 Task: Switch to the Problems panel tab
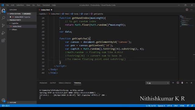coord(43,83)
